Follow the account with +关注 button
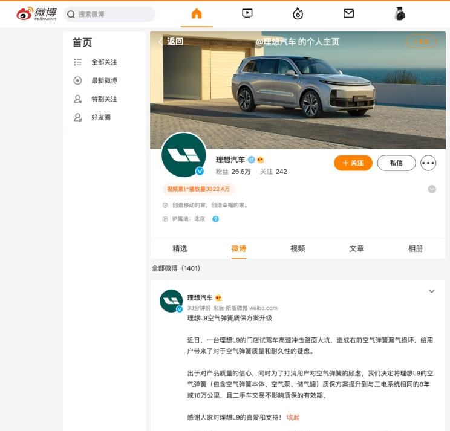Screen dimensions: 450x431 pos(353,163)
